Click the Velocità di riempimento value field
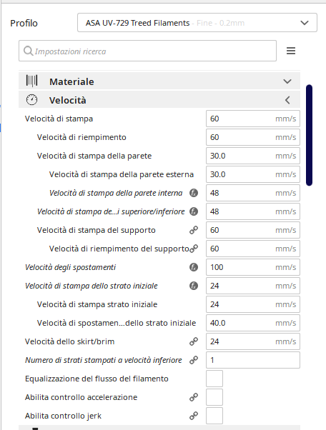The width and height of the screenshot is (326, 430). pyautogui.click(x=253, y=137)
